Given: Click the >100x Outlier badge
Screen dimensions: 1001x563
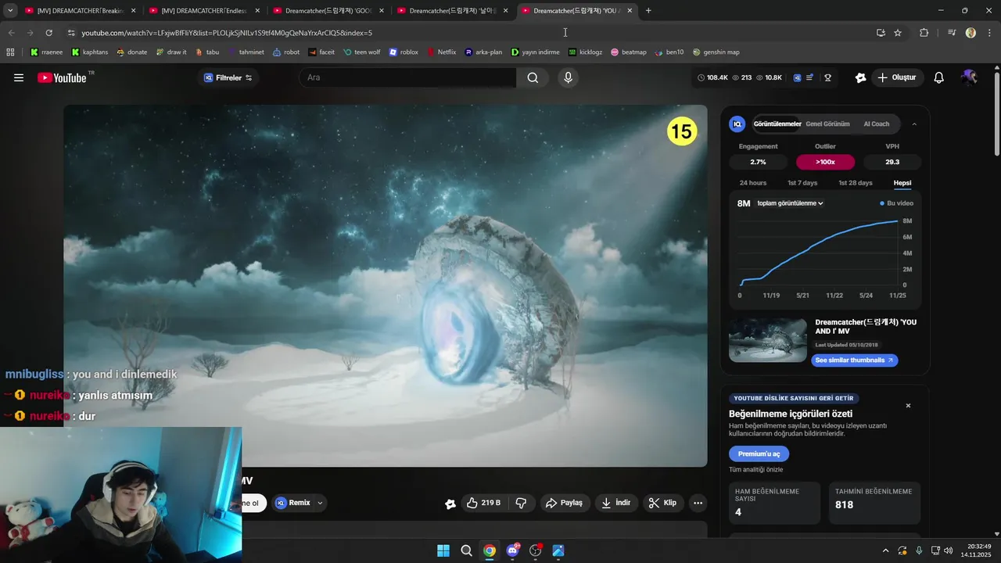Looking at the screenshot, I should [825, 162].
